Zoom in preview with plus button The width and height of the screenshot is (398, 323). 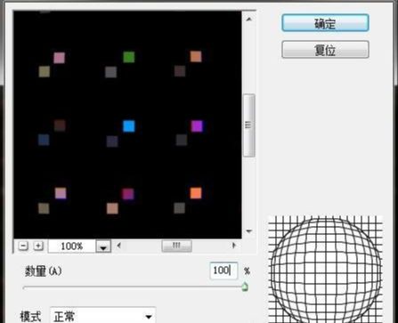click(38, 246)
